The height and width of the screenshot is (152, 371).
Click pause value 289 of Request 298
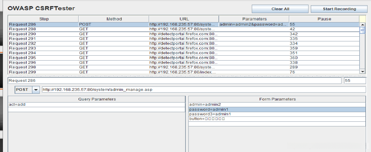[x=324, y=67]
